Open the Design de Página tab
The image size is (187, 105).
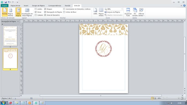click(38, 6)
